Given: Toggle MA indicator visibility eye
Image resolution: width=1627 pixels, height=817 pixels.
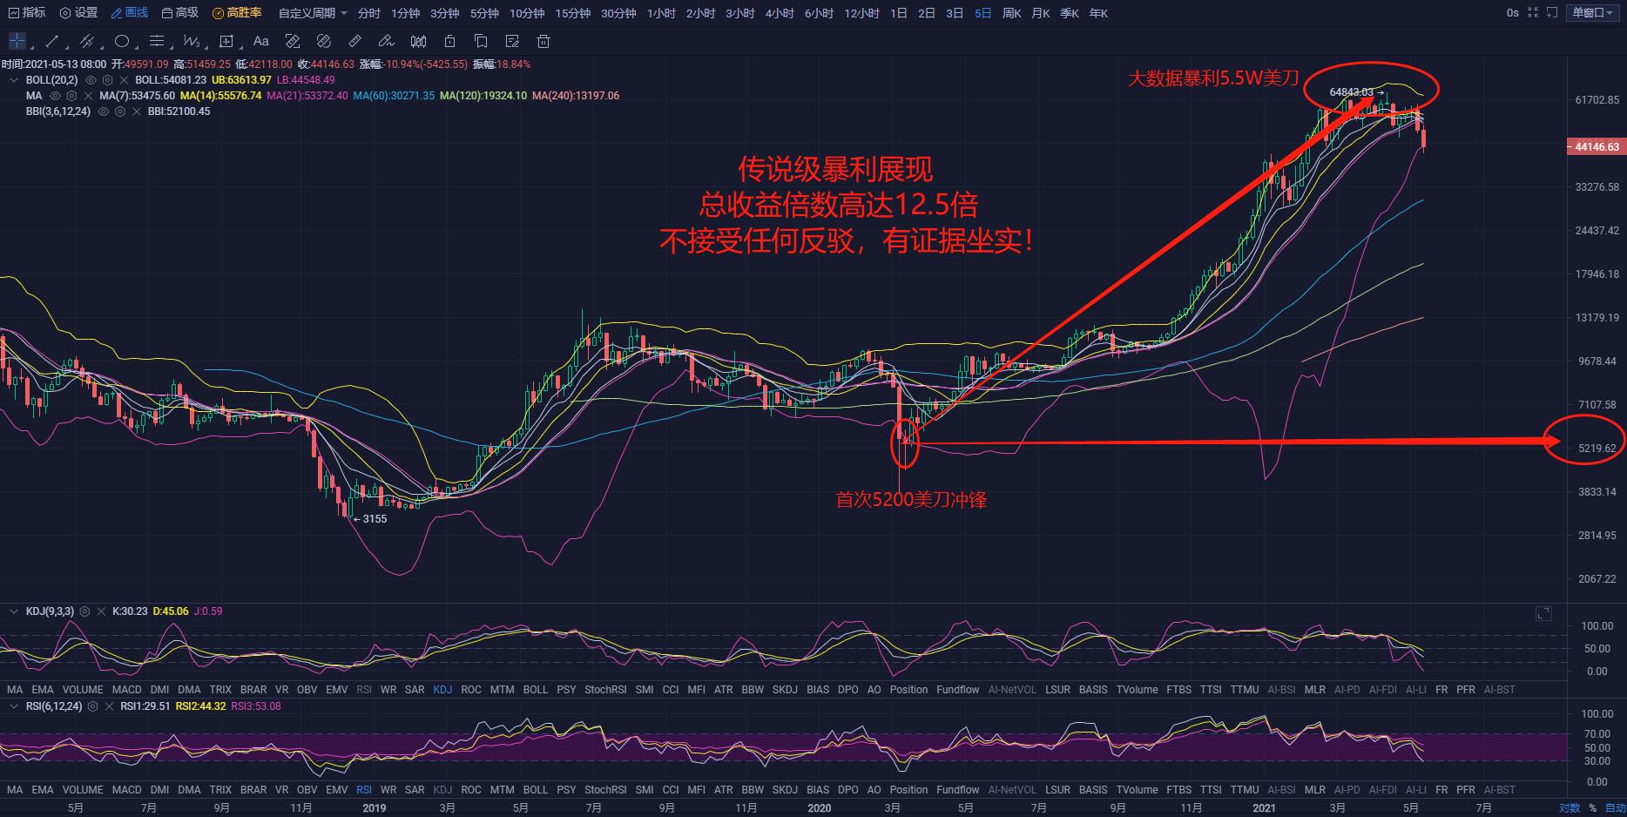Looking at the screenshot, I should click(x=56, y=96).
